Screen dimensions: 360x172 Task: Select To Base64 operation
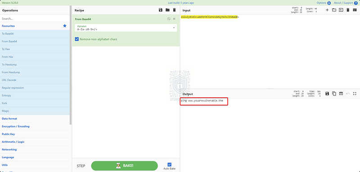pyautogui.click(x=35, y=34)
